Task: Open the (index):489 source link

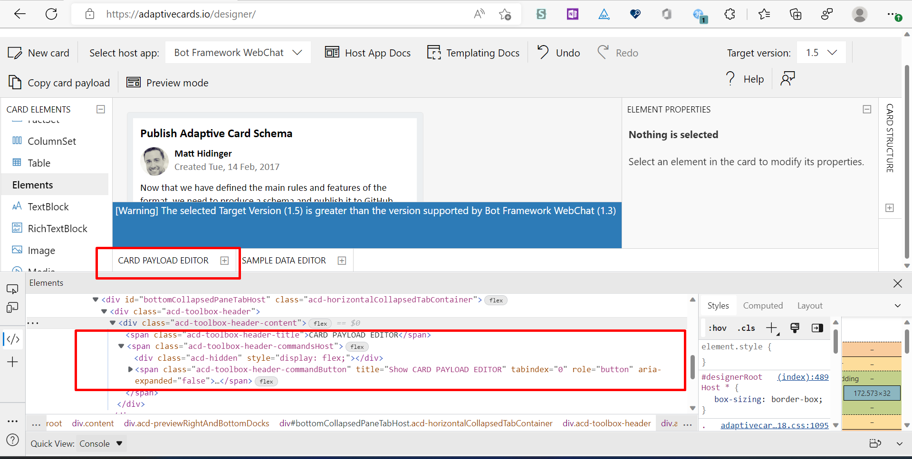Action: [x=803, y=377]
